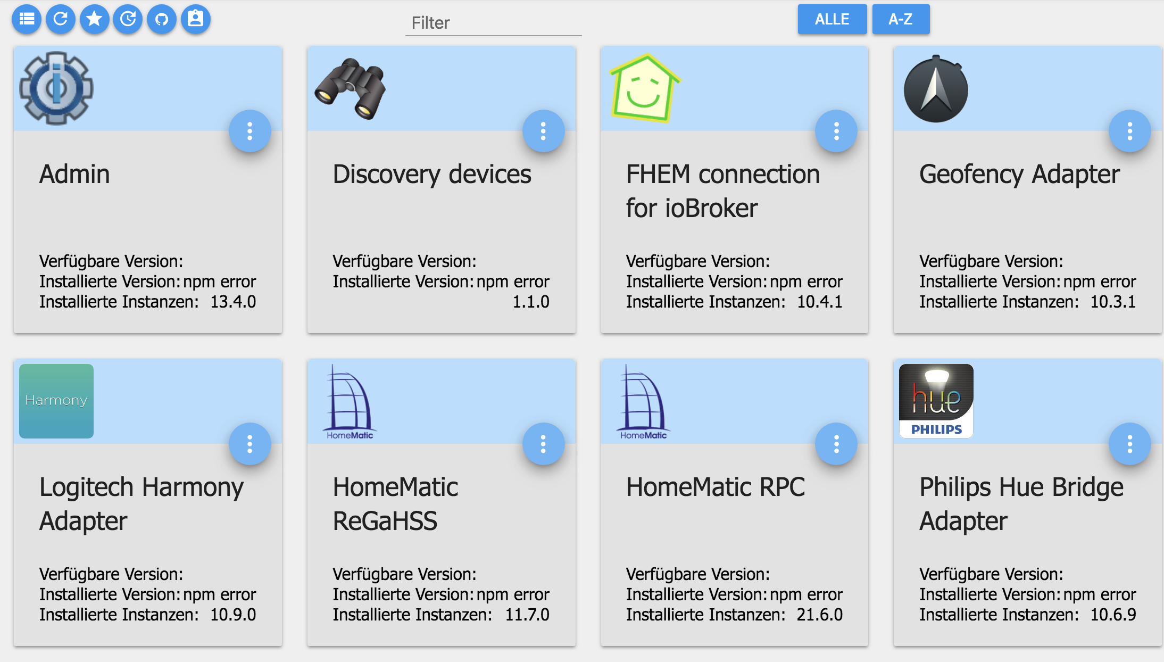Click the Discovery devices binoculars icon
Screen dimensions: 1164x662
tap(350, 88)
